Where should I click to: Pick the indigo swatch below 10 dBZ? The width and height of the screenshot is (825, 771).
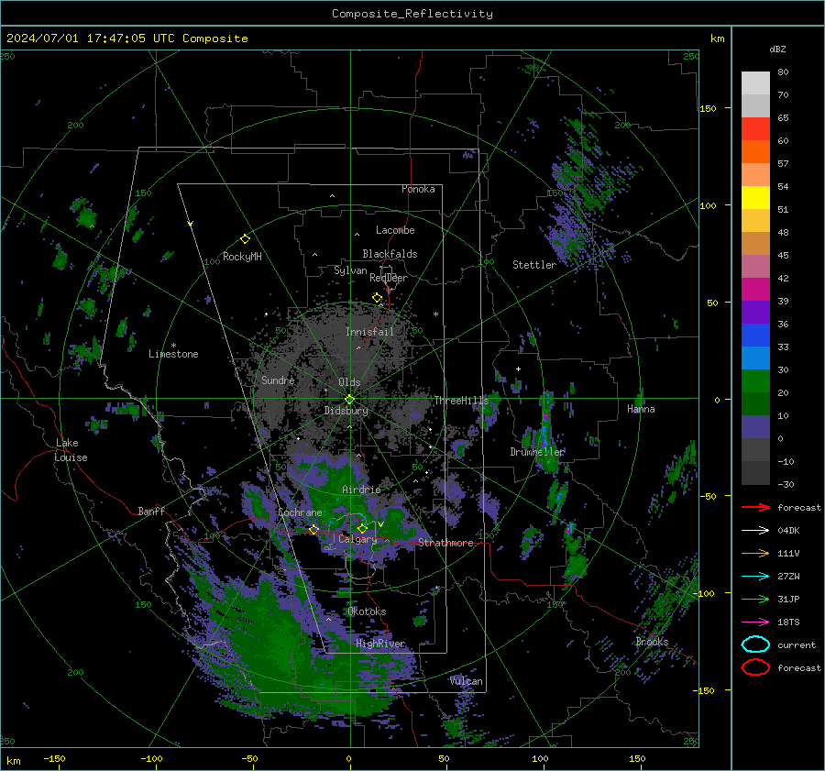coord(755,427)
